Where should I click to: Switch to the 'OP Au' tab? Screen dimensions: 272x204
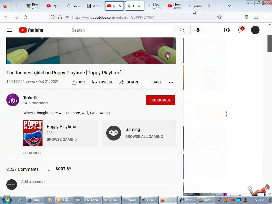pos(135,6)
